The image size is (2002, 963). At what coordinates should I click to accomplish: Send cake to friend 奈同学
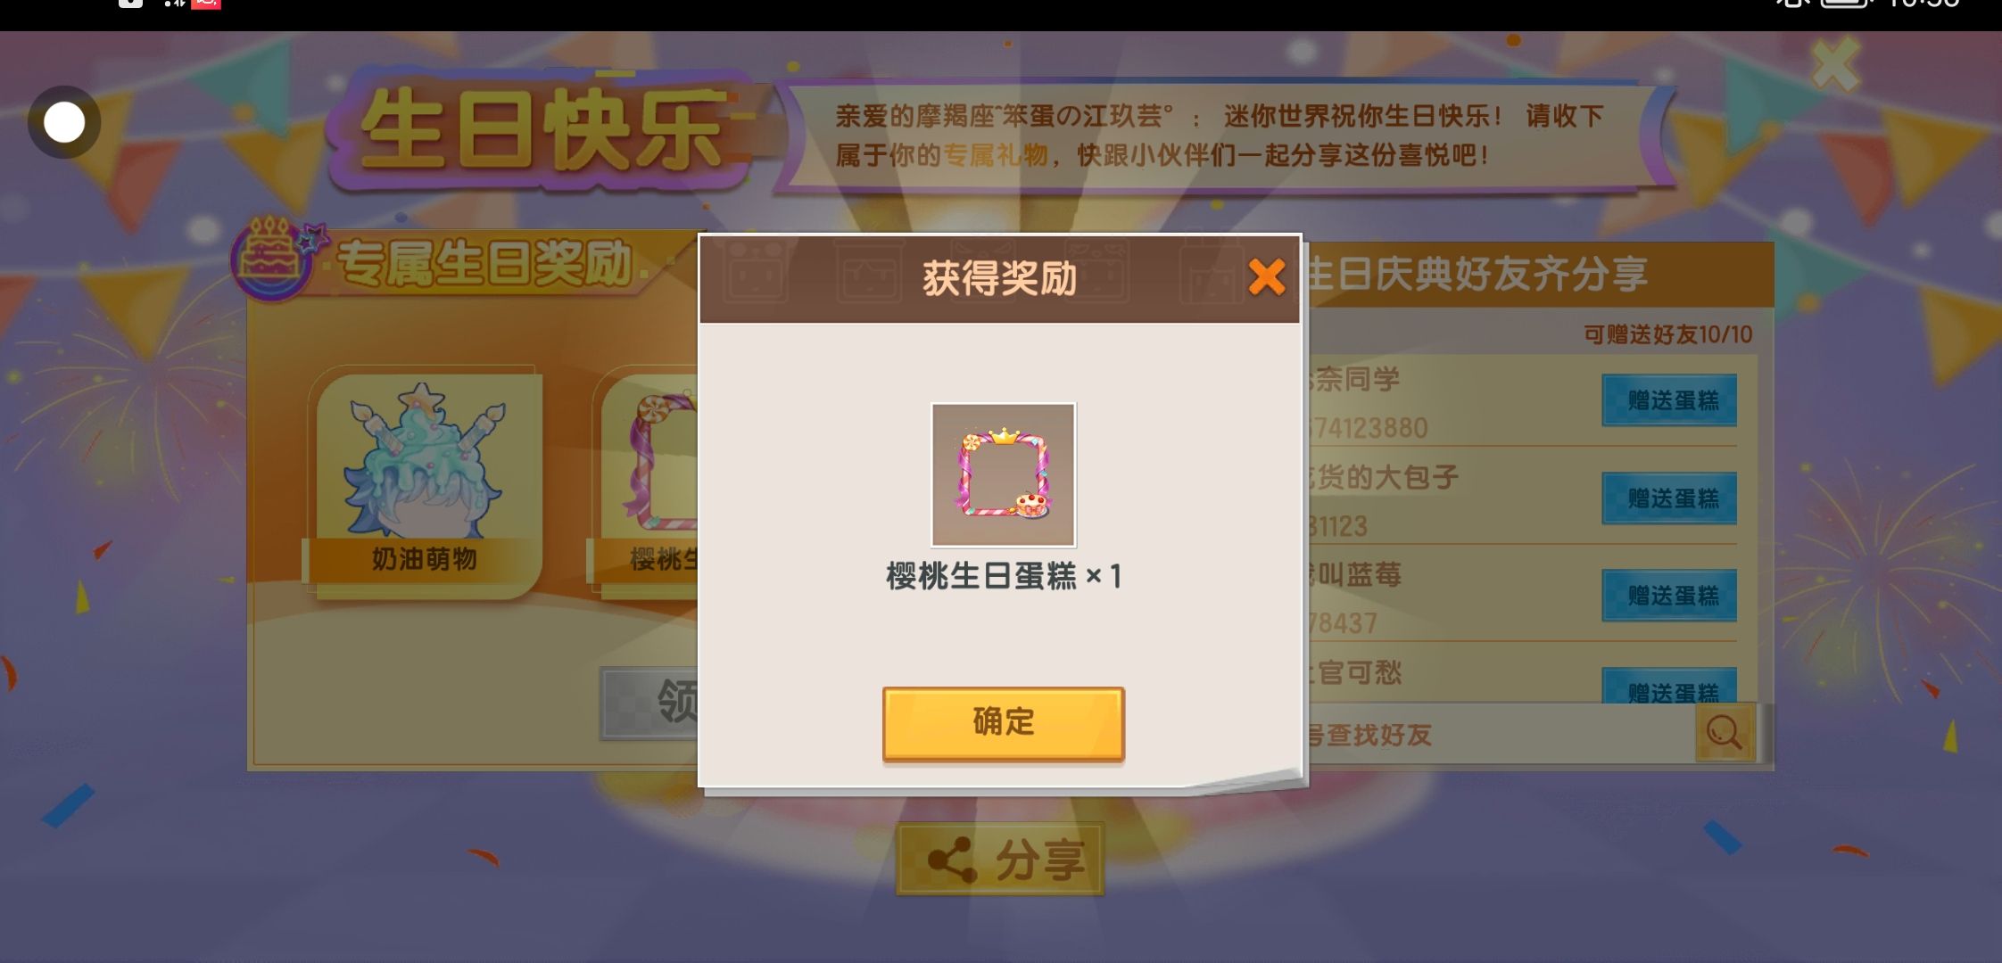click(1669, 400)
